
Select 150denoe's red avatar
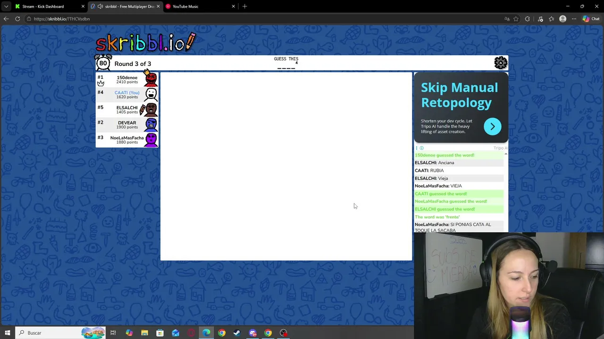coord(151,79)
